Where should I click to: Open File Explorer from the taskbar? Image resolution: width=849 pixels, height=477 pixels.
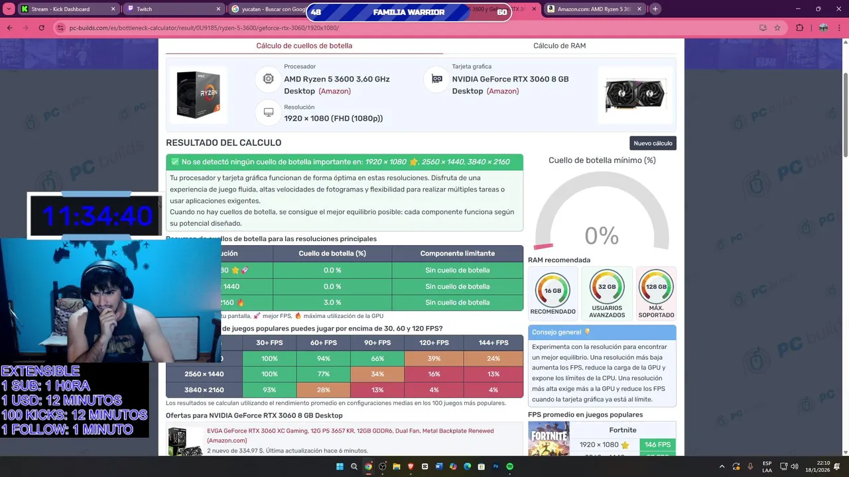click(x=397, y=466)
